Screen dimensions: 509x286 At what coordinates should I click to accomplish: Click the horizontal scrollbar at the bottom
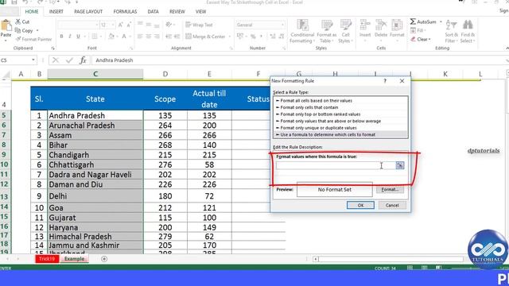(x=390, y=259)
